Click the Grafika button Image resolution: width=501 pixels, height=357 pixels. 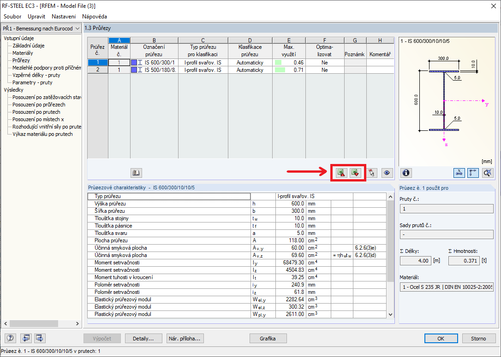[x=268, y=339]
